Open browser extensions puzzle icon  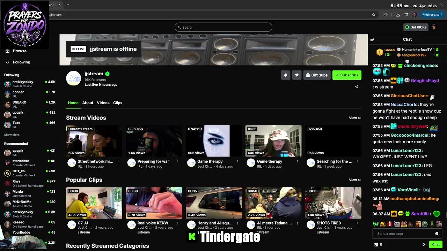pos(386,15)
